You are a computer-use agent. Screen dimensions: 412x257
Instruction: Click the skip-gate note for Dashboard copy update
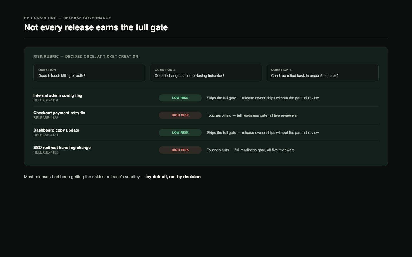pyautogui.click(x=263, y=133)
